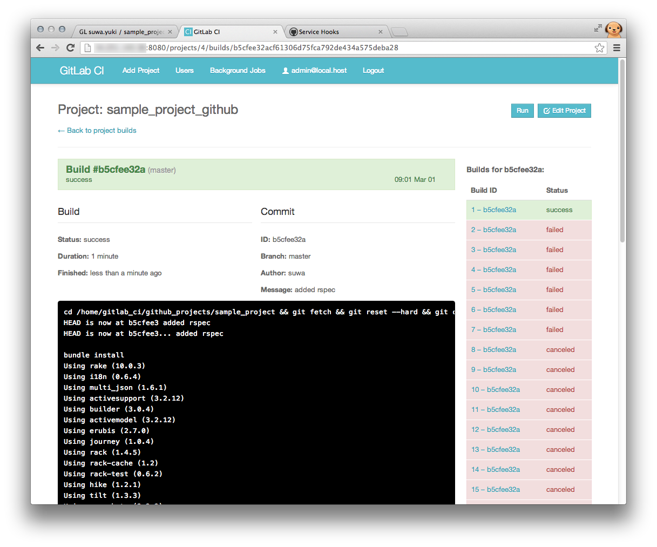Open the browser hamburger menu
Image resolution: width=657 pixels, height=547 pixels.
[x=617, y=48]
